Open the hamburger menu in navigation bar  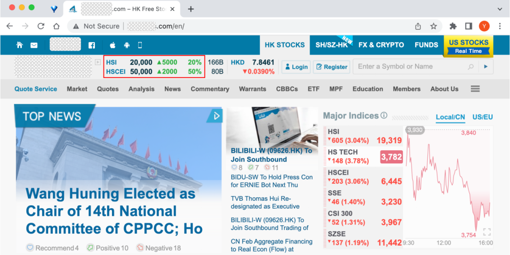click(475, 89)
